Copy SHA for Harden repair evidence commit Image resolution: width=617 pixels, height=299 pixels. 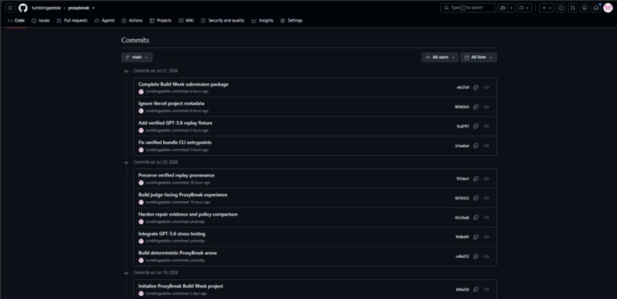pyautogui.click(x=475, y=217)
